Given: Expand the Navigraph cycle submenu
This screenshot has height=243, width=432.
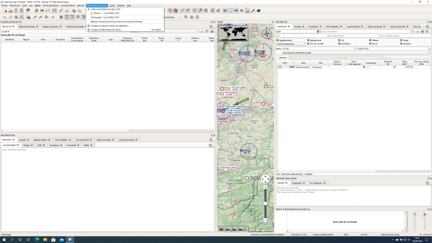Looking at the screenshot, I should [163, 17].
